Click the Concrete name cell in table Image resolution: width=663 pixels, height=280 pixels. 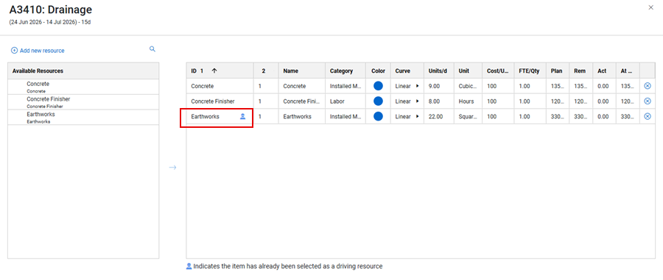point(302,86)
